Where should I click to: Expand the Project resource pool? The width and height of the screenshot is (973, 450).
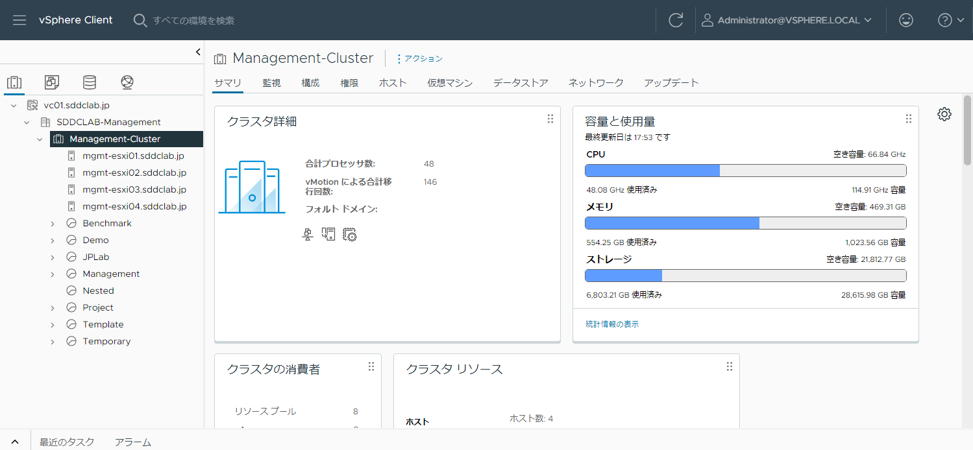[53, 307]
